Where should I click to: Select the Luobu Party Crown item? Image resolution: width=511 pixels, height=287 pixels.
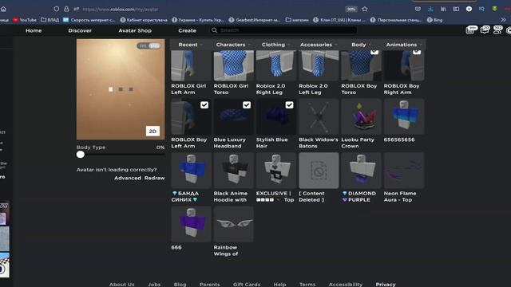coord(361,116)
